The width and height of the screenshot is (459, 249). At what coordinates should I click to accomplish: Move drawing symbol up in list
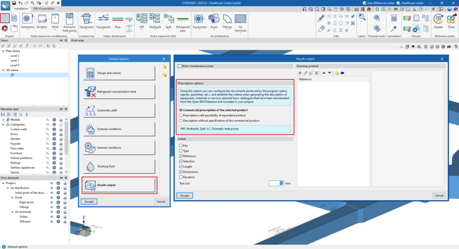coord(324,73)
